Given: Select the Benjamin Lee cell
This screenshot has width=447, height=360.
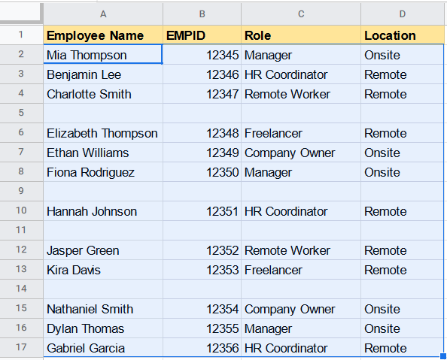Looking at the screenshot, I should pos(103,74).
